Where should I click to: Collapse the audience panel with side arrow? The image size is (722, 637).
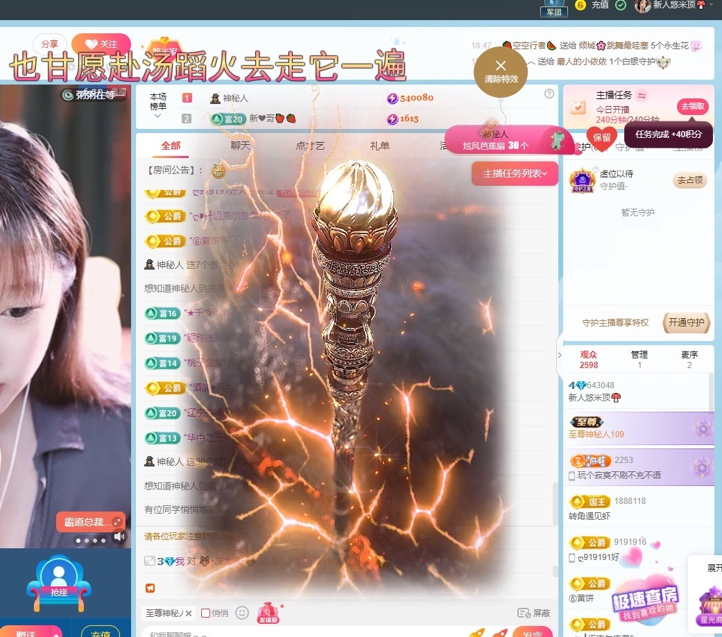coord(560,356)
